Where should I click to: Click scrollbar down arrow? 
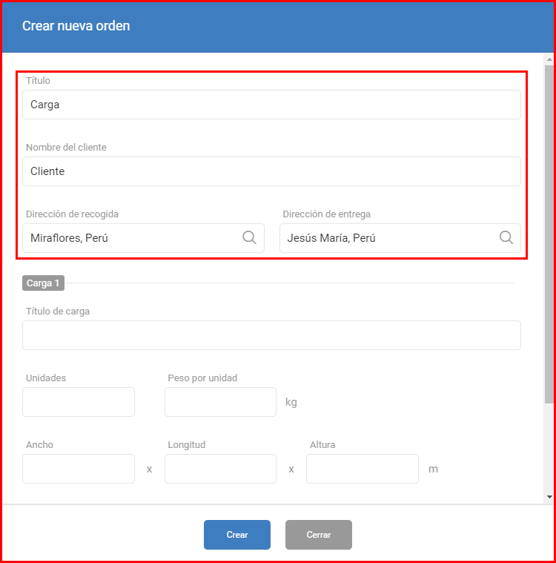(x=549, y=497)
